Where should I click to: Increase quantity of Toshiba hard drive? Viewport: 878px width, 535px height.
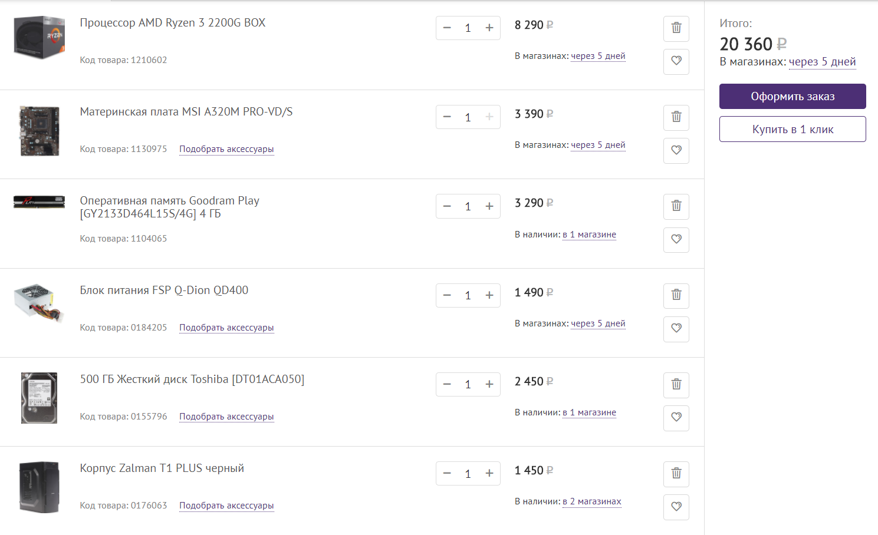(489, 385)
